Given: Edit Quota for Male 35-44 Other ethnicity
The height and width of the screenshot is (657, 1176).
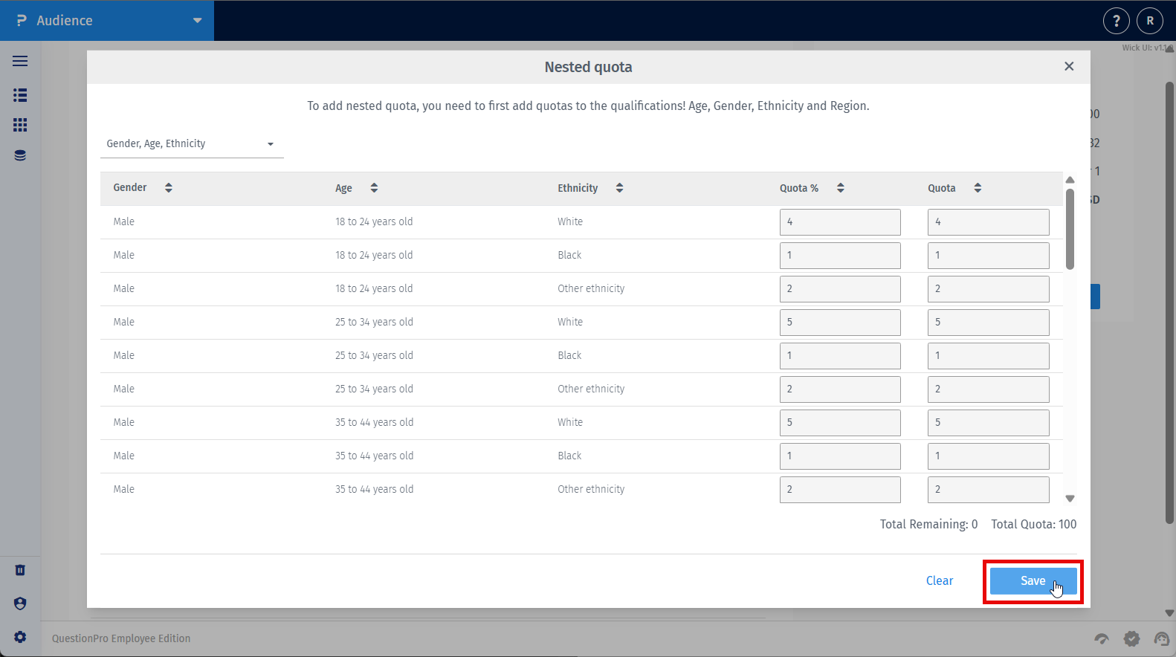Looking at the screenshot, I should (989, 490).
